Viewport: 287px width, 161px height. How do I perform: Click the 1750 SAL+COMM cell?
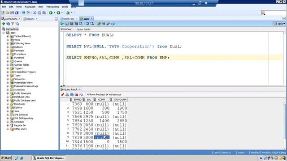[122, 112]
